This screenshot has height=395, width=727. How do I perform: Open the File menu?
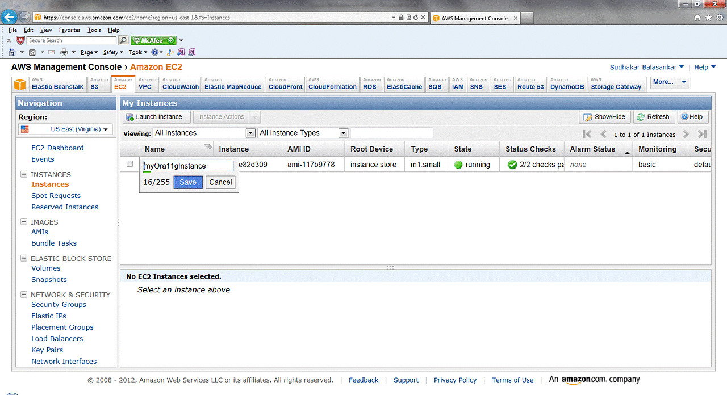pos(12,30)
